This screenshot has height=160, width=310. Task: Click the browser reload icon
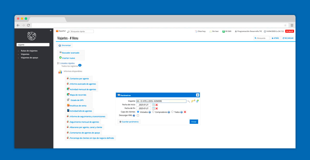28,25
